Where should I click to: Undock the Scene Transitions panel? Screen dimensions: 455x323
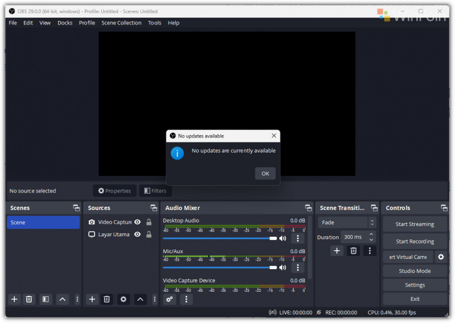[374, 208]
